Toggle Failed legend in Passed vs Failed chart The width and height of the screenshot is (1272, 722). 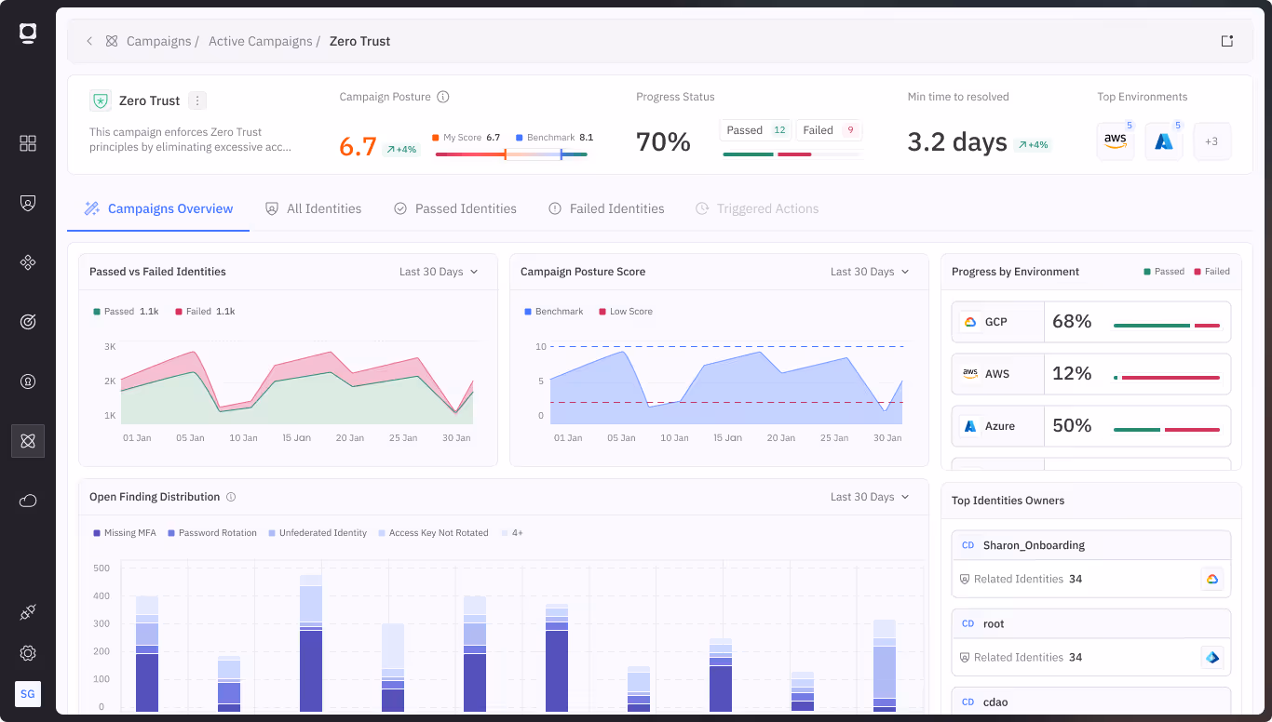pos(205,312)
